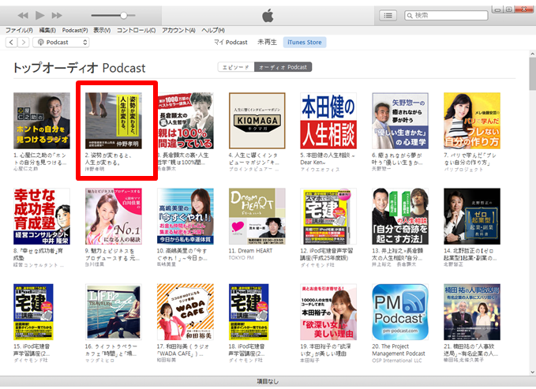This screenshot has height=389, width=536.
Task: Click the fast-forward button
Action: 57,15
